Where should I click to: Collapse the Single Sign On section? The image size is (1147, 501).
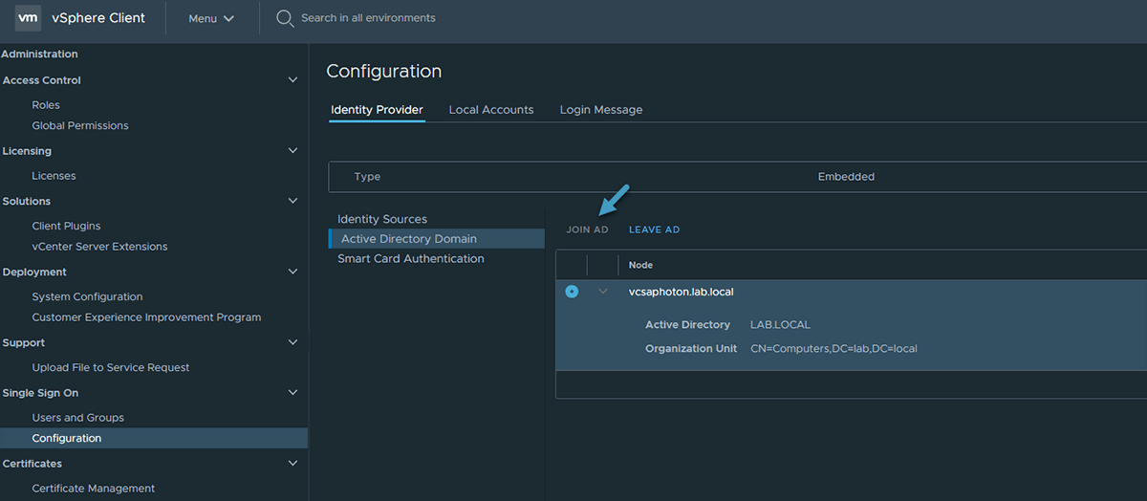[x=292, y=393]
